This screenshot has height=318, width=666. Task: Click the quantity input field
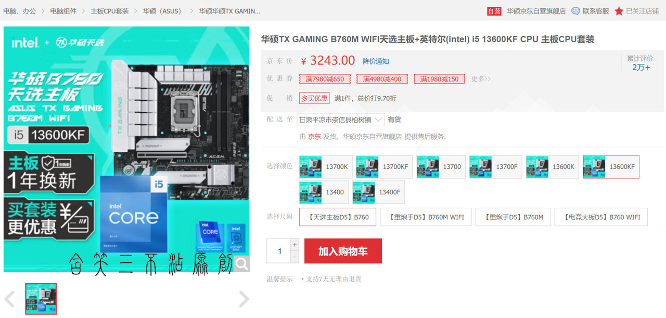point(279,250)
